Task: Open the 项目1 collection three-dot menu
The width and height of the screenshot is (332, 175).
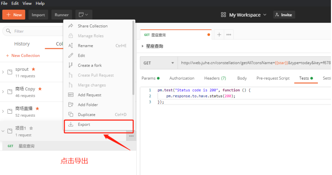Action: tap(131, 136)
